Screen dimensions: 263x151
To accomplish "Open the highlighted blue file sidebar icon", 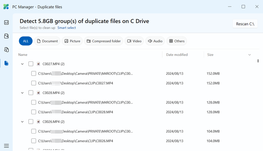I will [x=6, y=63].
